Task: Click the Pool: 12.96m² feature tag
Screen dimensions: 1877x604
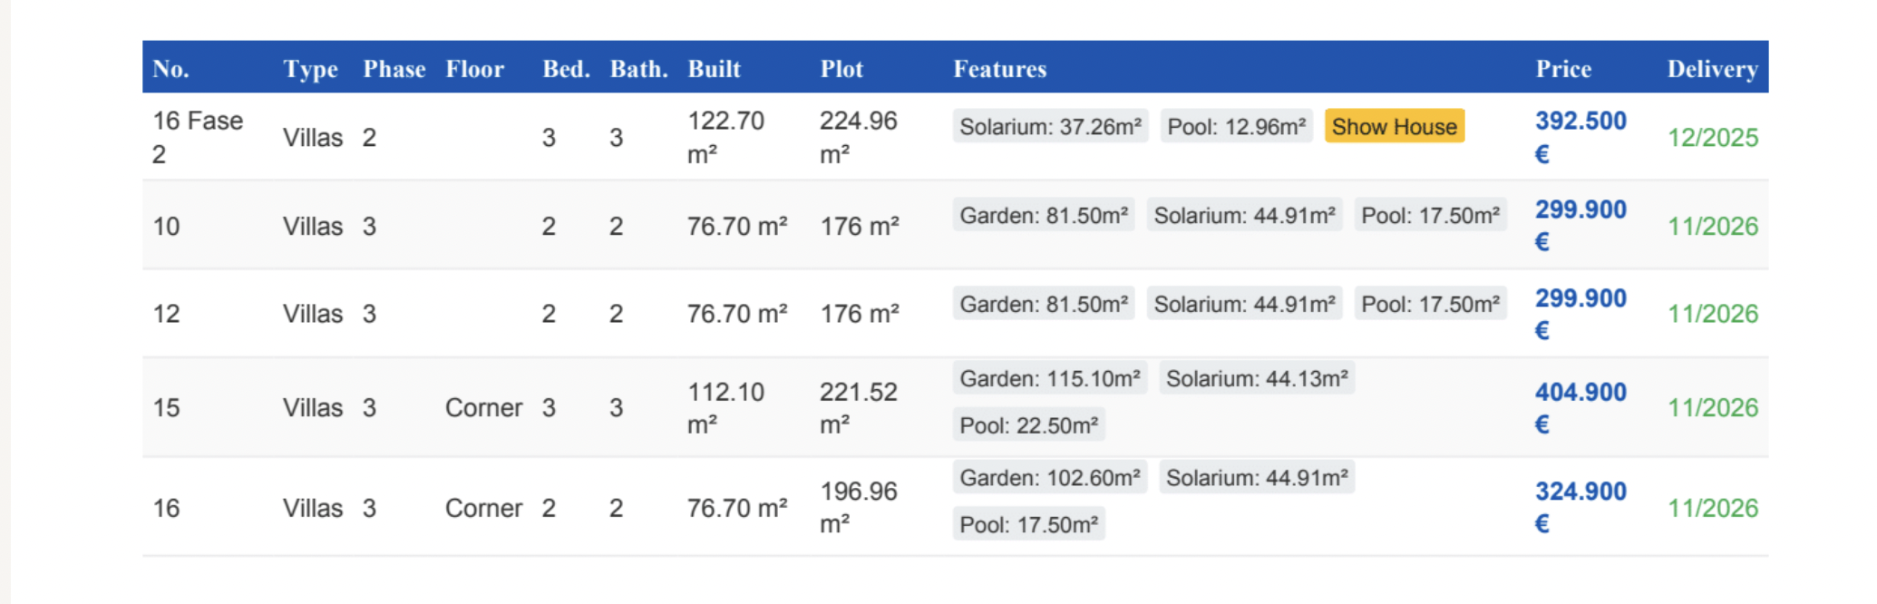Action: coord(1236,127)
